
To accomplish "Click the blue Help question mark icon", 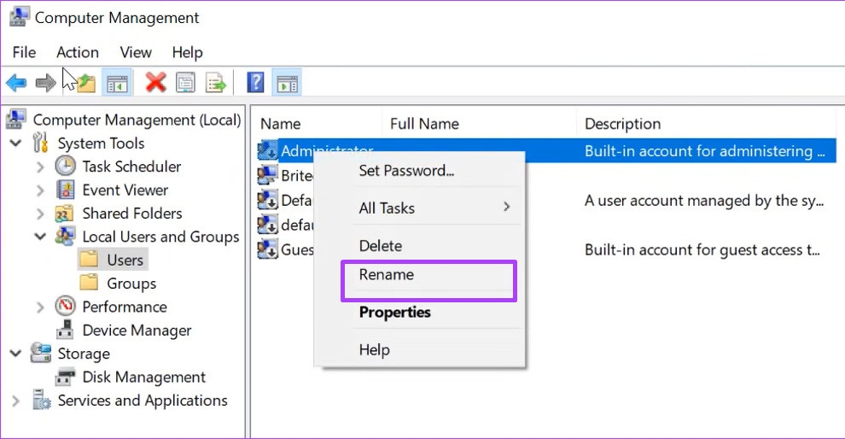I will pos(255,82).
